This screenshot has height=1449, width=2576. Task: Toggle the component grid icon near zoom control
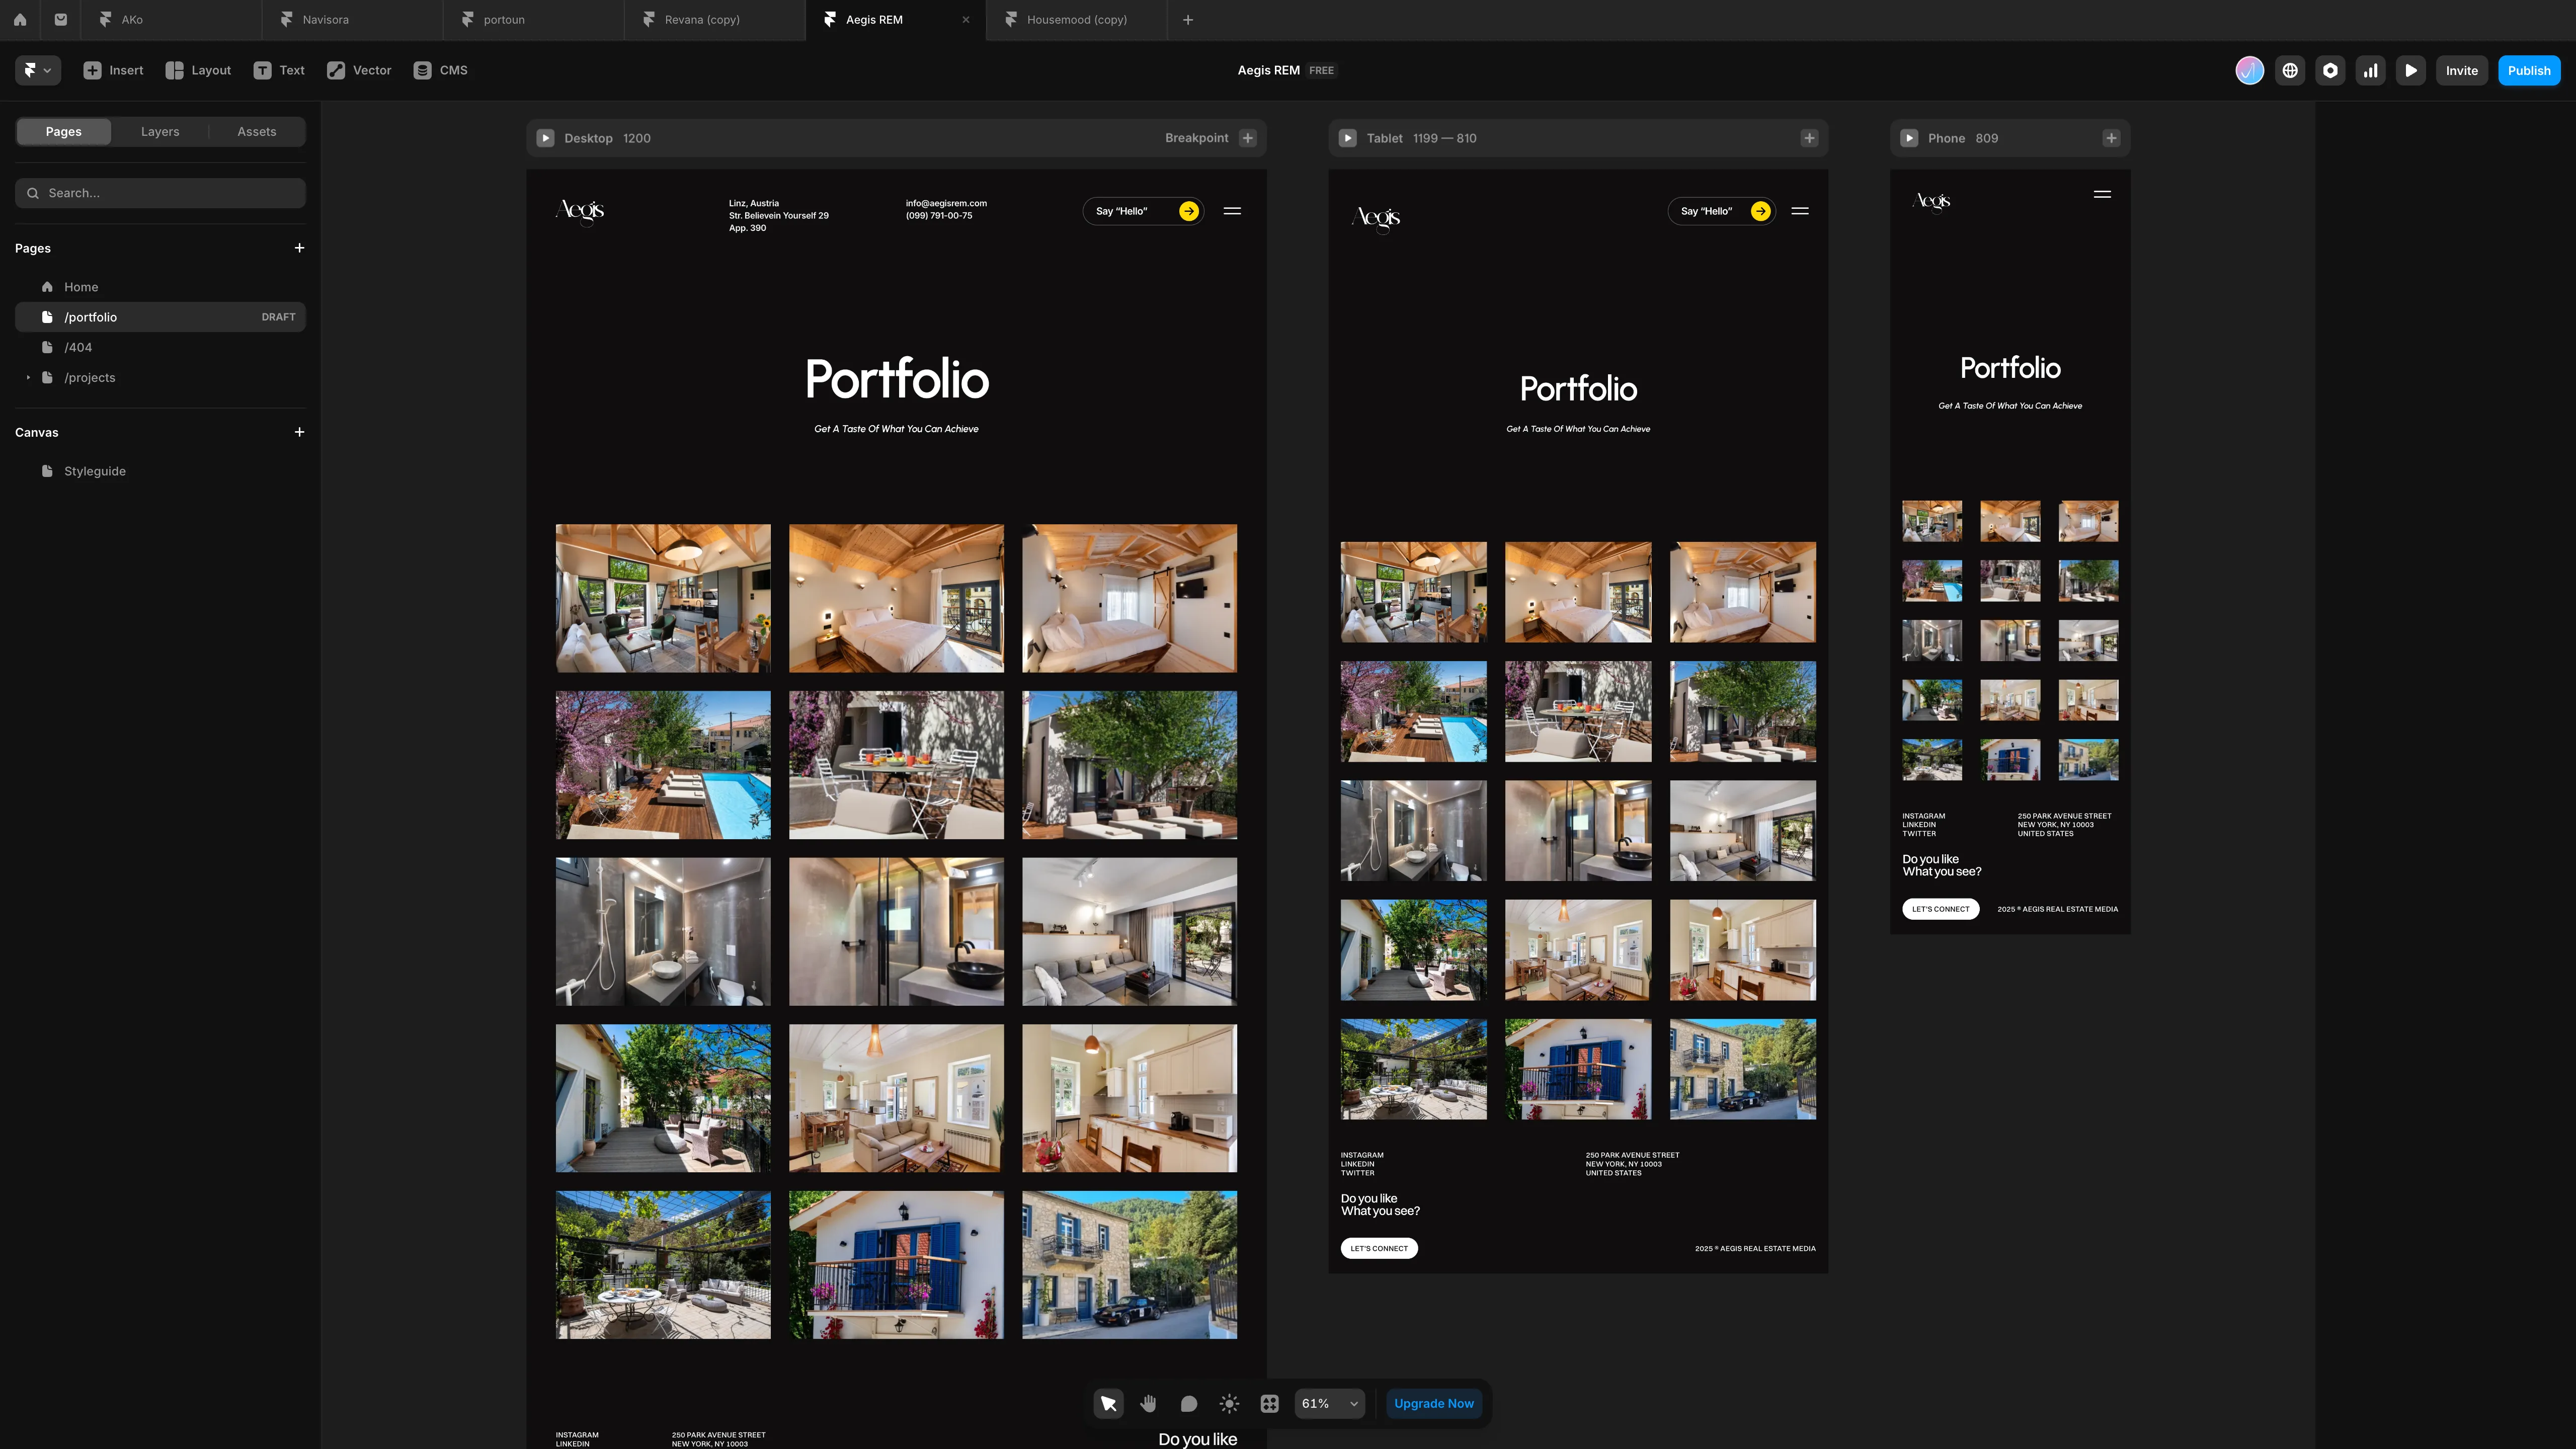1269,1403
